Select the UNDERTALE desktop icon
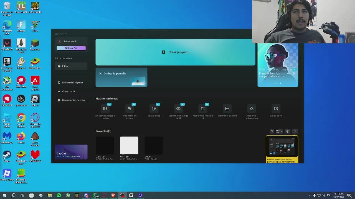355x199 pixels. (35, 156)
